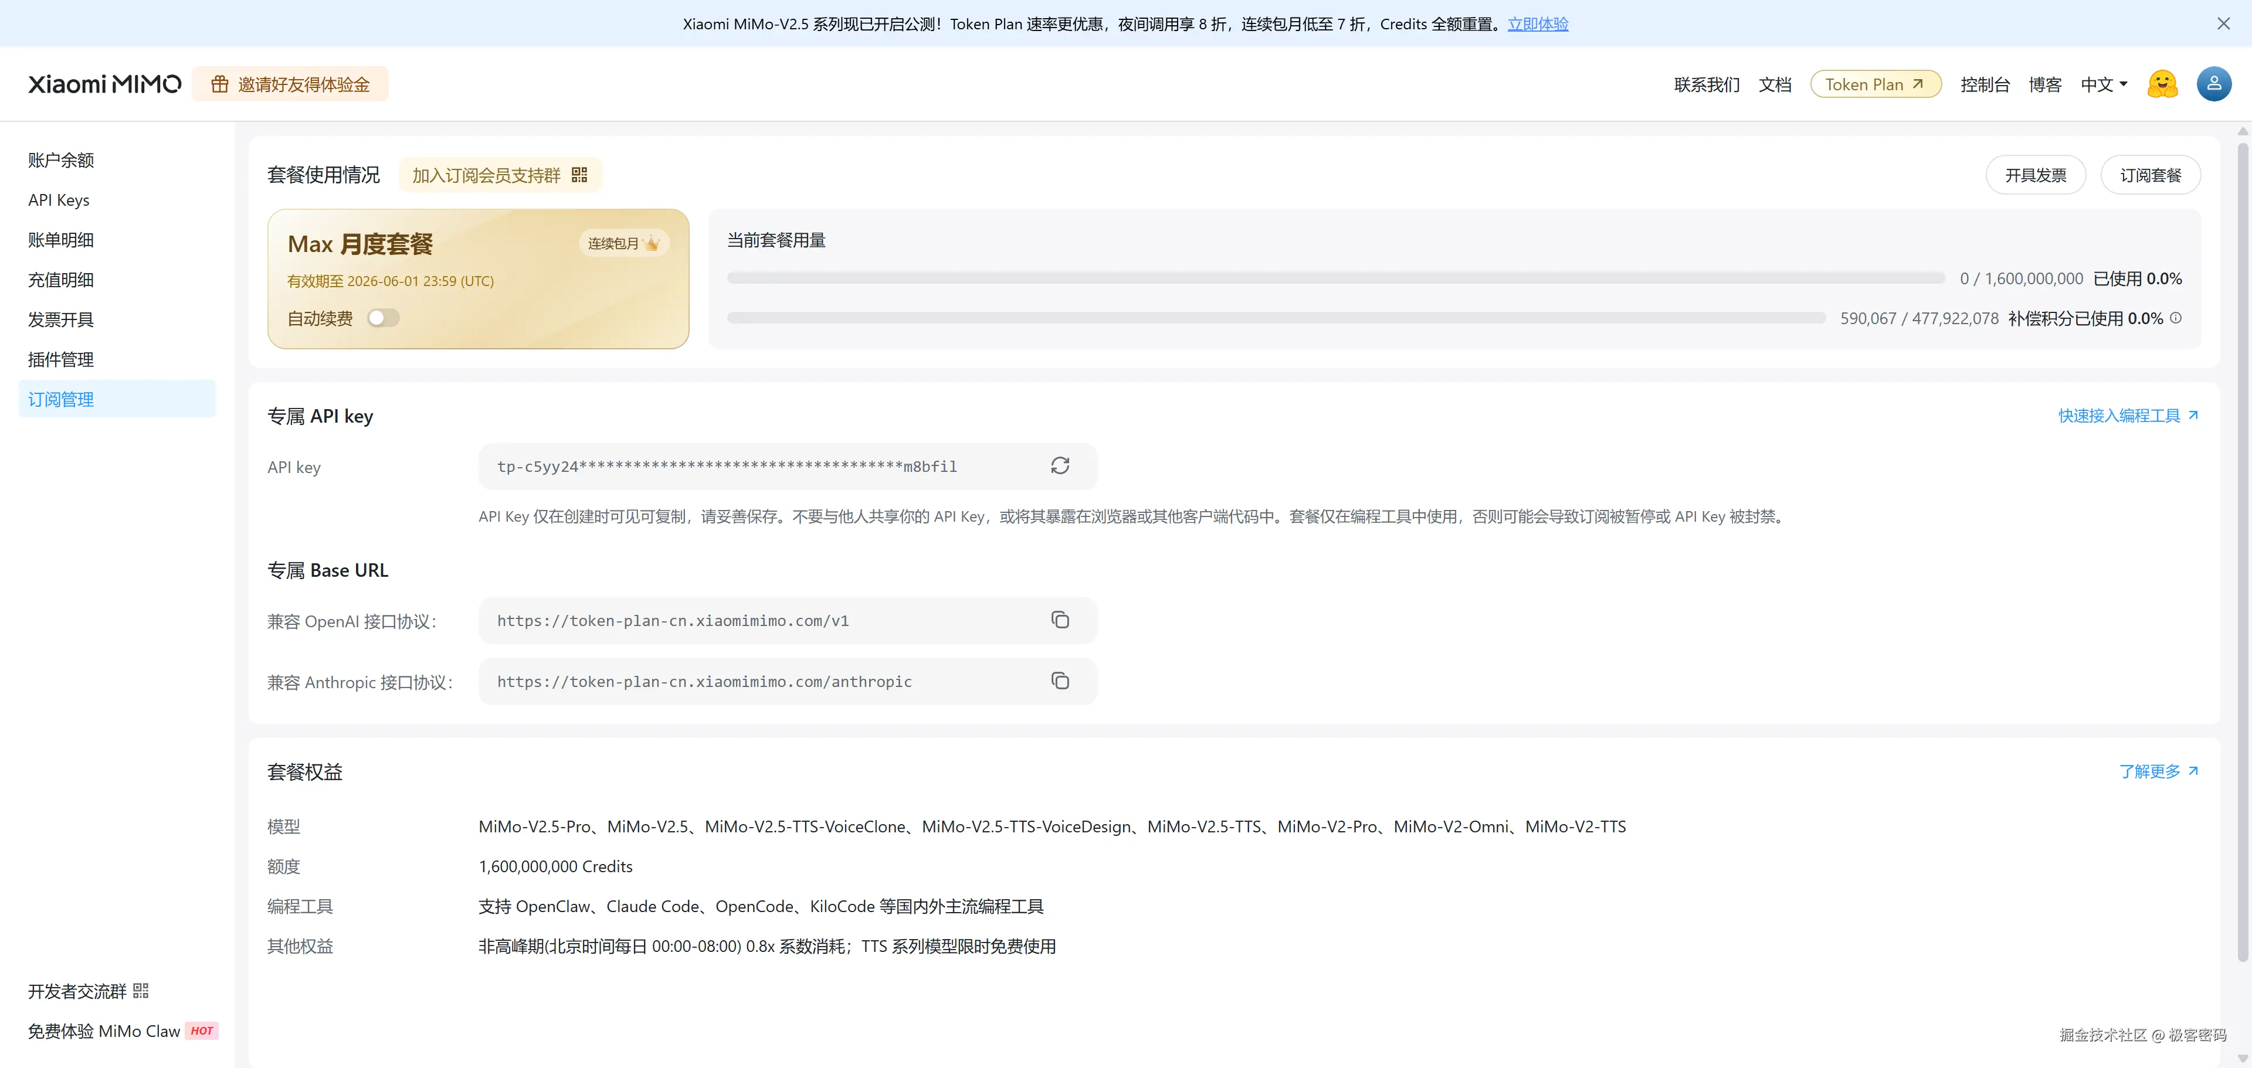Click the 非高峰期 0.8x 系数消耗 text
The image size is (2252, 1068).
tap(767, 945)
